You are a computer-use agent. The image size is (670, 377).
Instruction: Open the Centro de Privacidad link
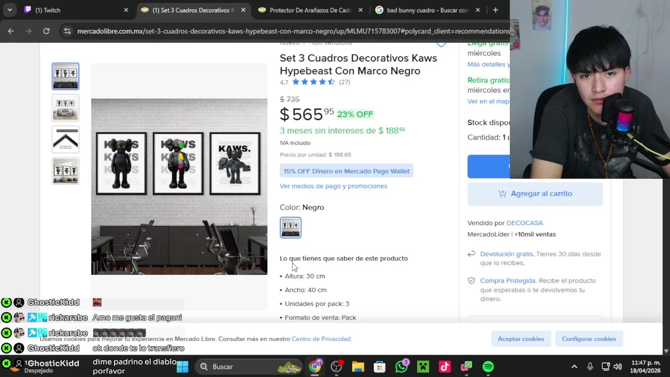[x=321, y=339]
